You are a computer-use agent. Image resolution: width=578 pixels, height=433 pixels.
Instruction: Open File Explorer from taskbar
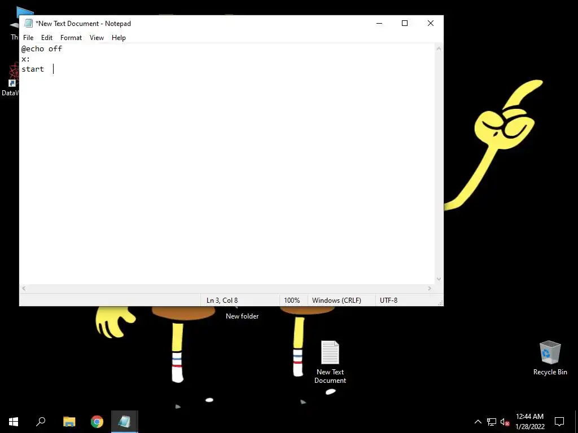coord(69,422)
